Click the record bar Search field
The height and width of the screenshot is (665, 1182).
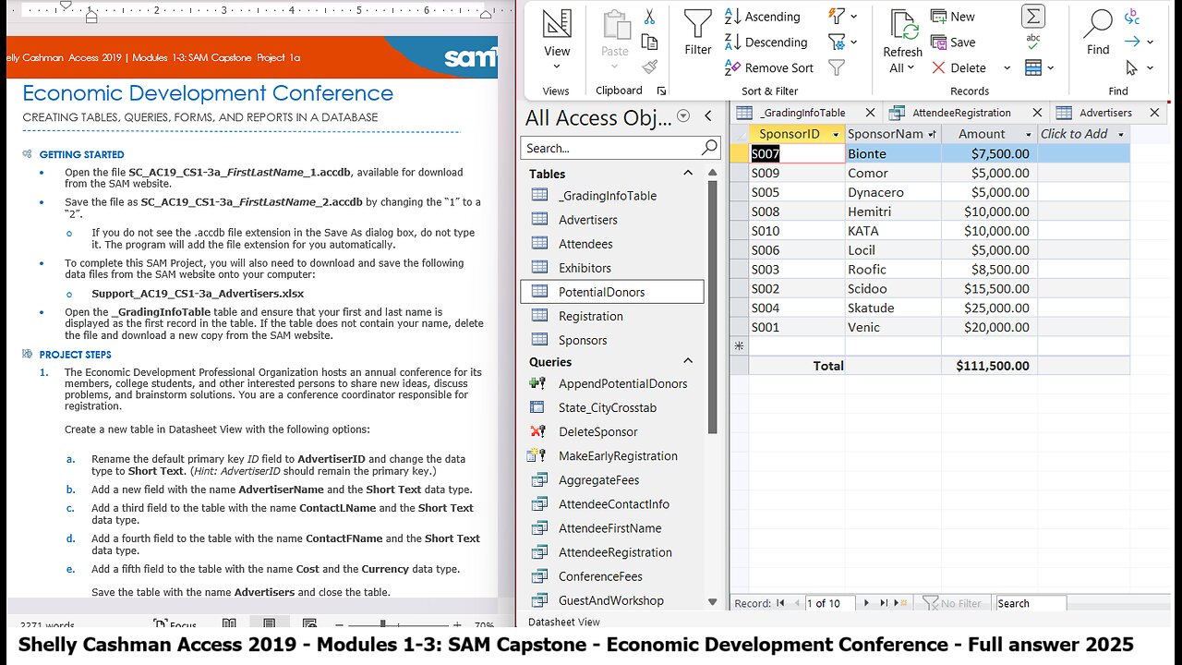(1031, 603)
